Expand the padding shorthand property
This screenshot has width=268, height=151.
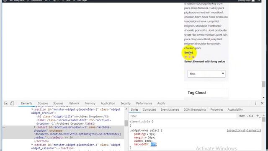147,134
